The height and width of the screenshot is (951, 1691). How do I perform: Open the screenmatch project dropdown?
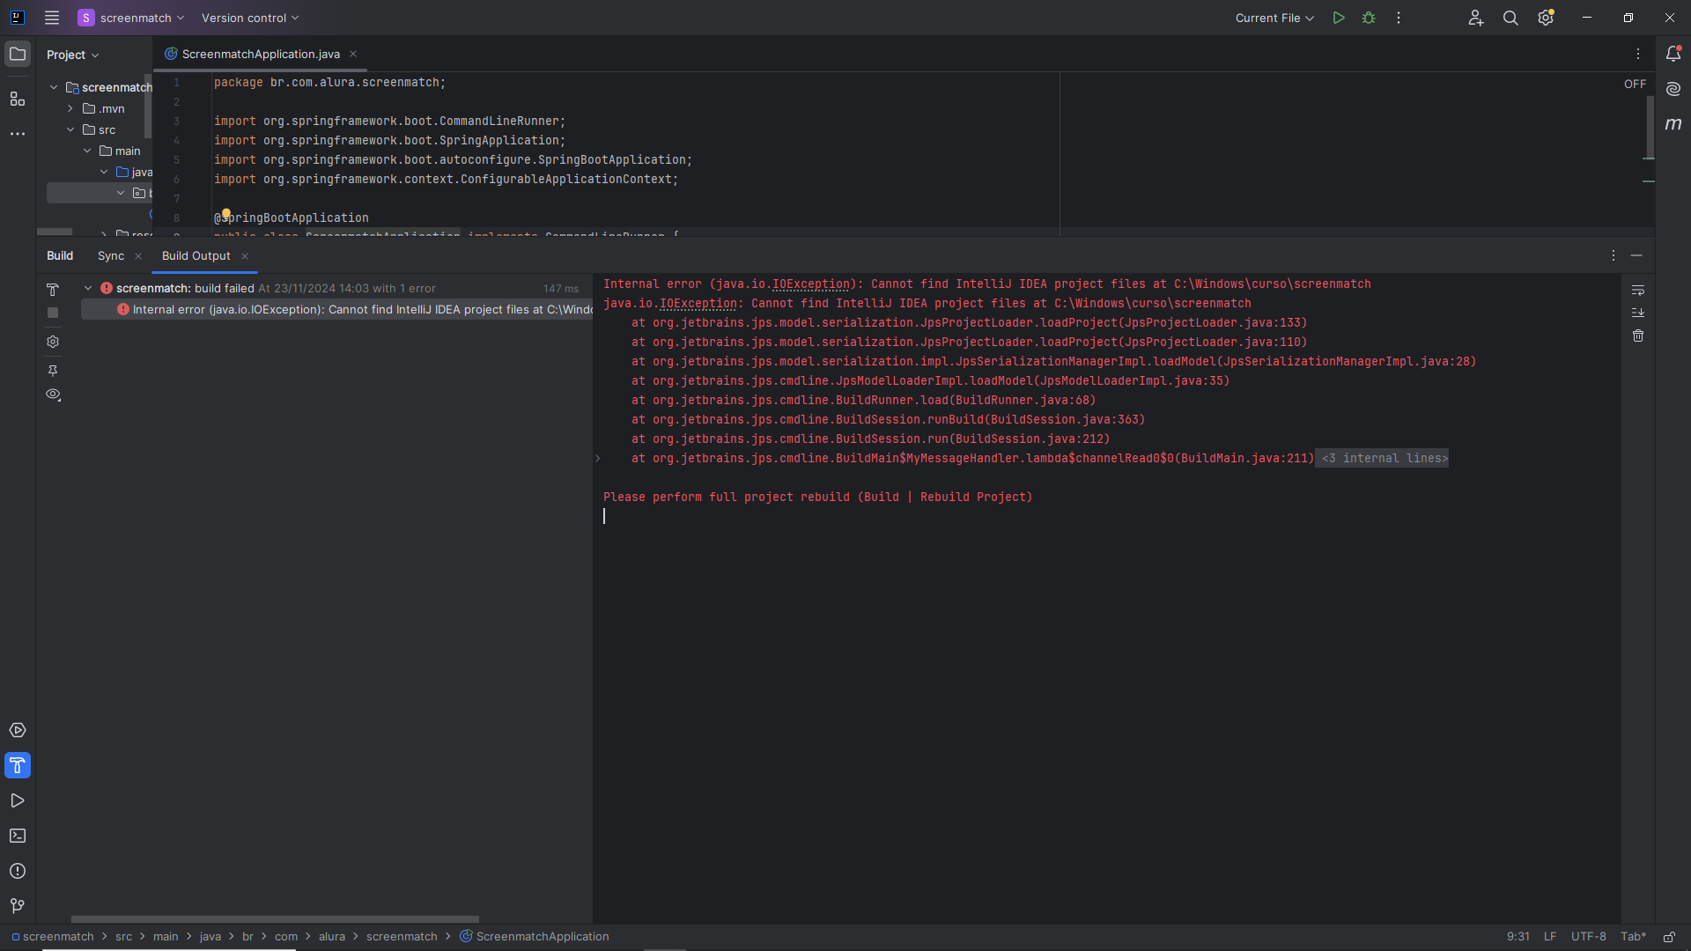(131, 18)
